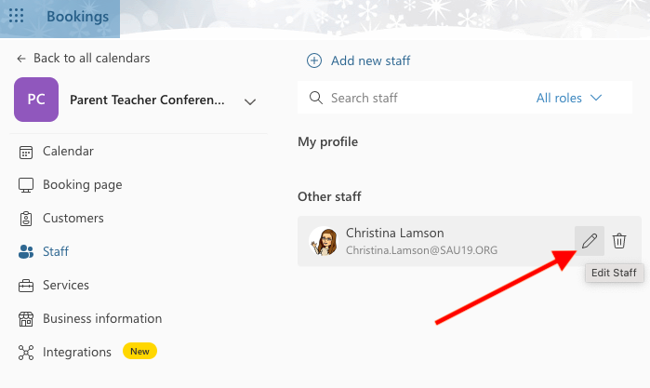
Task: Click the back arrow icon
Action: click(21, 59)
